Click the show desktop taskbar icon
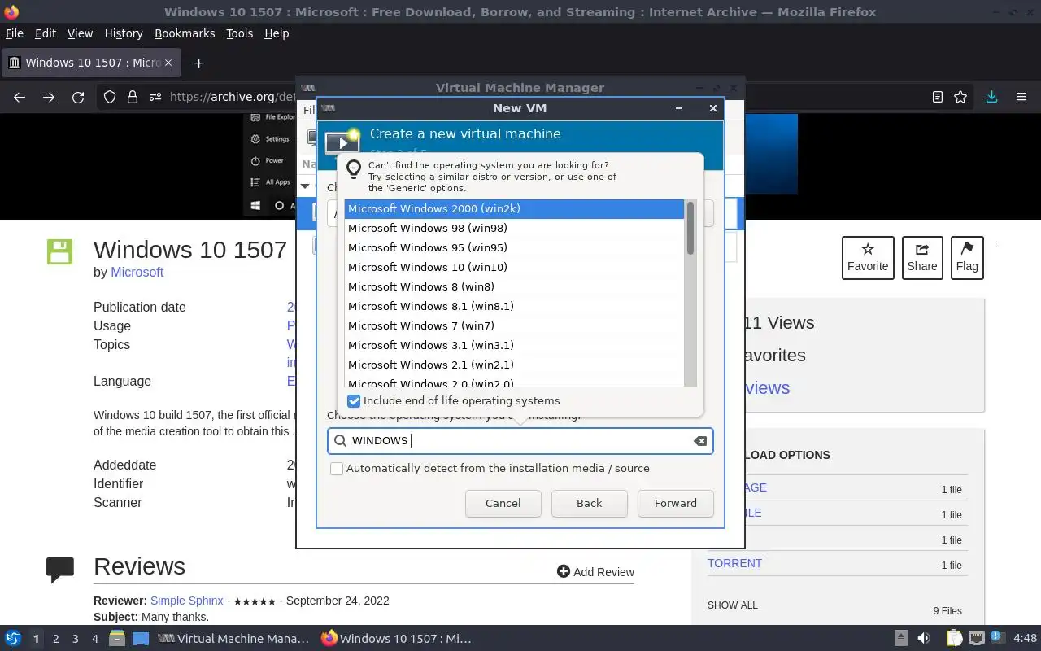Screen dimensions: 1041x651 pos(141,639)
